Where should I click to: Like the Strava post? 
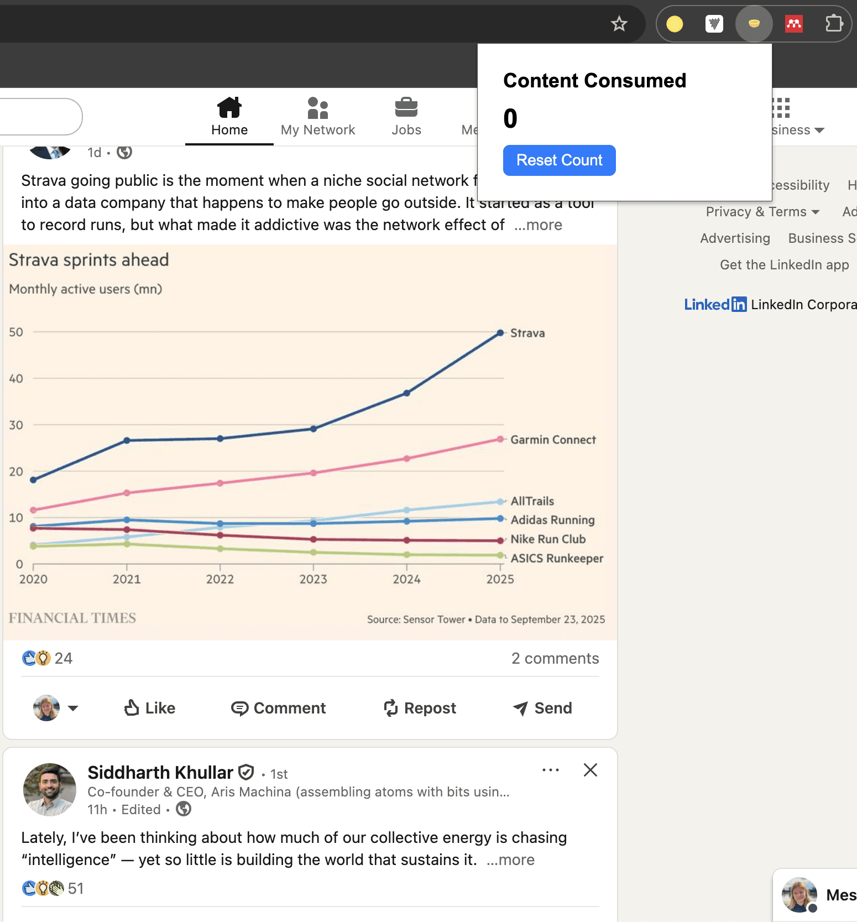point(149,708)
